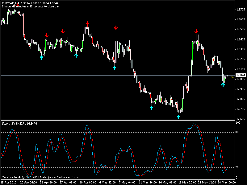This screenshot has height=185, width=247.
Task: Click the red down arrow above the 30 Apr peak
Action: 87,23
